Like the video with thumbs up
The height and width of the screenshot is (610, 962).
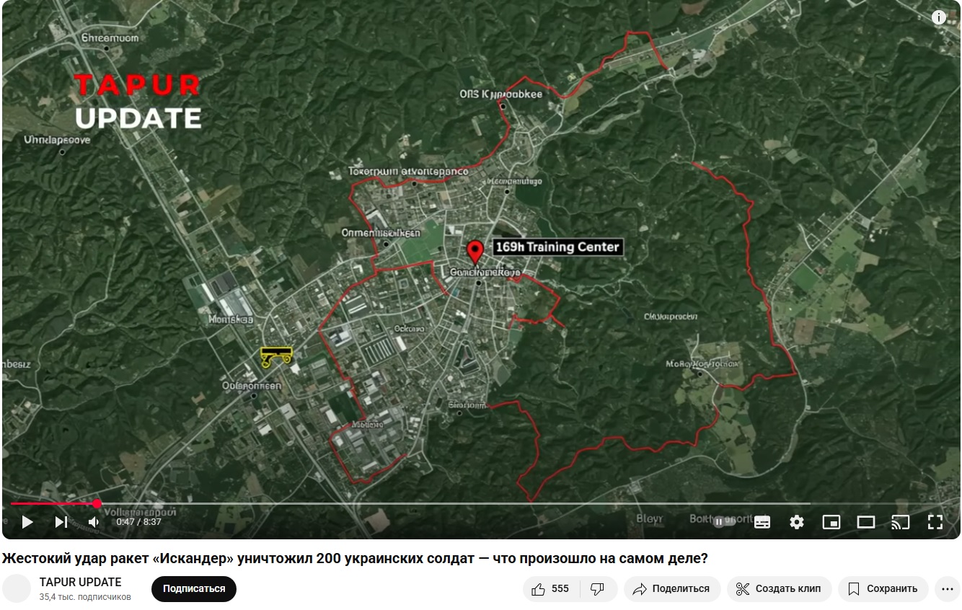point(550,589)
